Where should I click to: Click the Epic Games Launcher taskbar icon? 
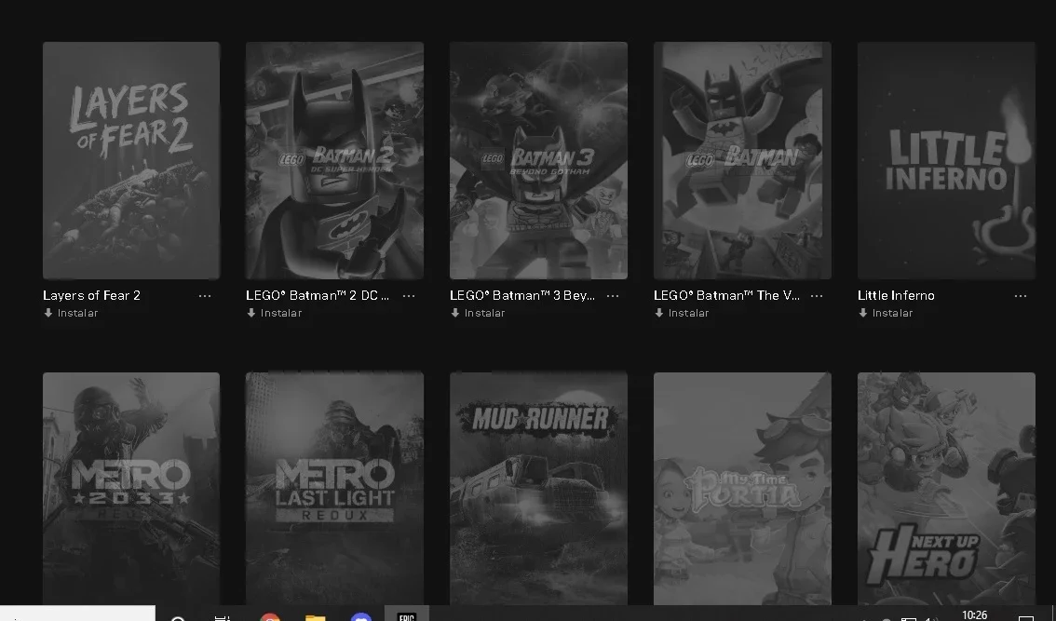pos(406,614)
